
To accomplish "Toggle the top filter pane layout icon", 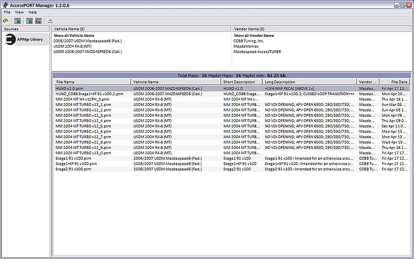I will click(38, 20).
